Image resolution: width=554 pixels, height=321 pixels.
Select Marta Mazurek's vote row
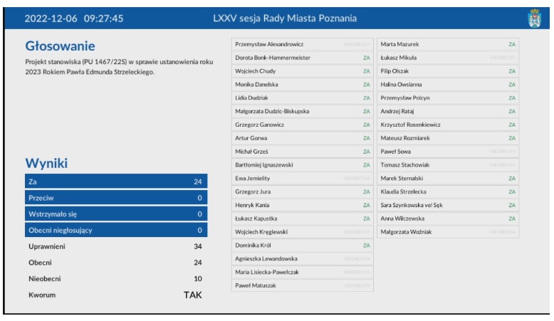448,44
